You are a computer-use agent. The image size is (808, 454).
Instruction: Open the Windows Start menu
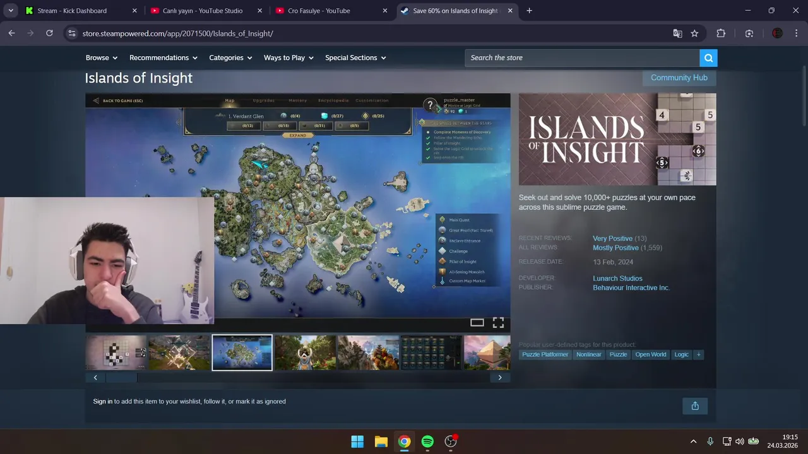[x=357, y=441]
